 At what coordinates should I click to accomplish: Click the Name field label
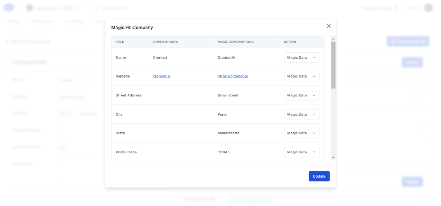pyautogui.click(x=121, y=57)
